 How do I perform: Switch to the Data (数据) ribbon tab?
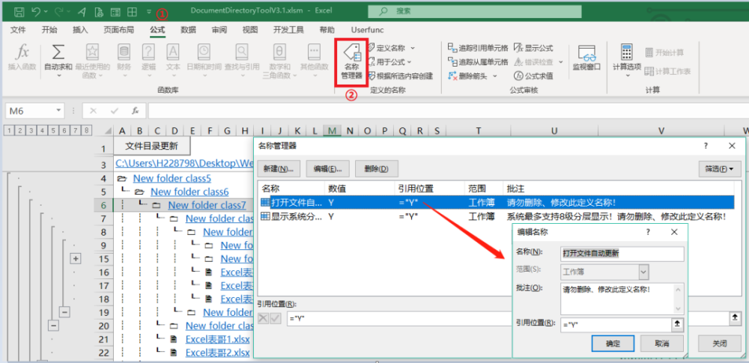tap(188, 30)
